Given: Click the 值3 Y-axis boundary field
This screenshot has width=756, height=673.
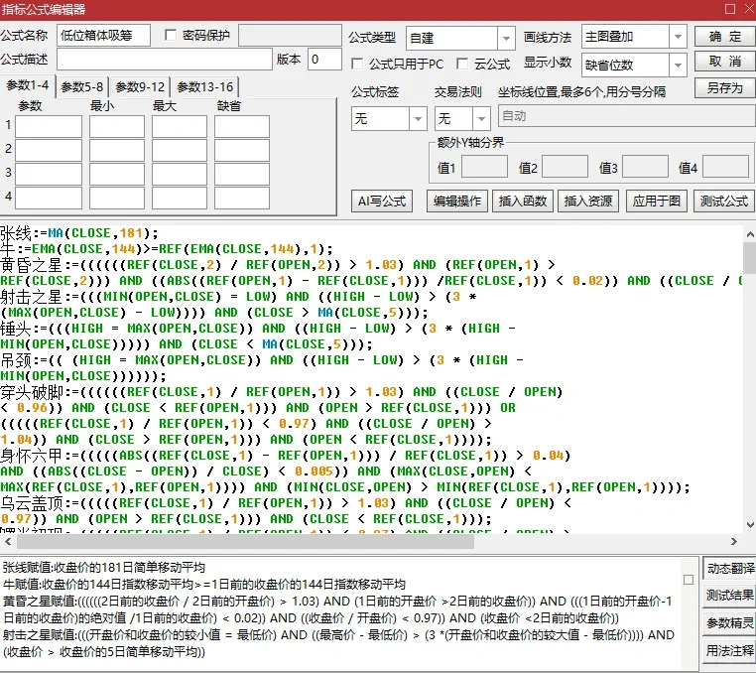Looking at the screenshot, I should click(x=645, y=167).
